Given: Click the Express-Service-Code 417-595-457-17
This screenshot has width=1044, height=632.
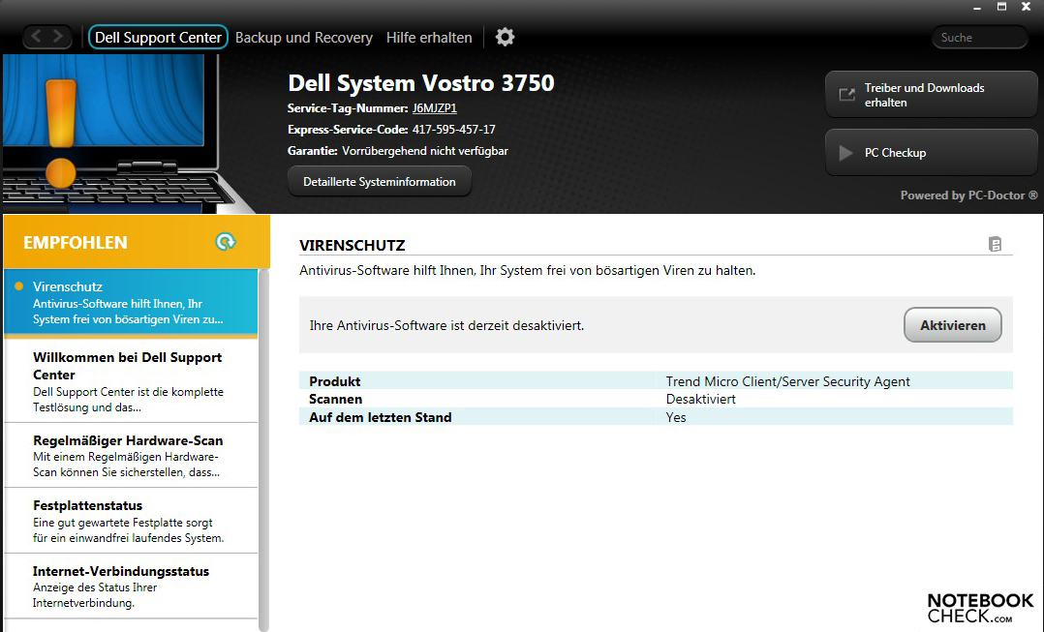Looking at the screenshot, I should click(454, 129).
